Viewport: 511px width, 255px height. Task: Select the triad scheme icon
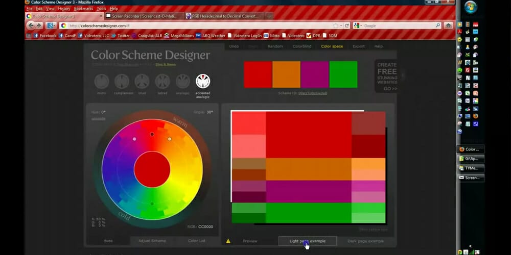coord(142,81)
